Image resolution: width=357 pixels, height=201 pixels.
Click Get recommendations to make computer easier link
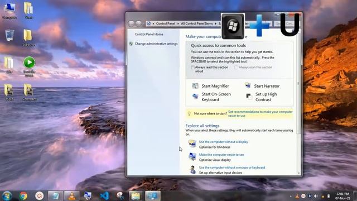tap(260, 113)
